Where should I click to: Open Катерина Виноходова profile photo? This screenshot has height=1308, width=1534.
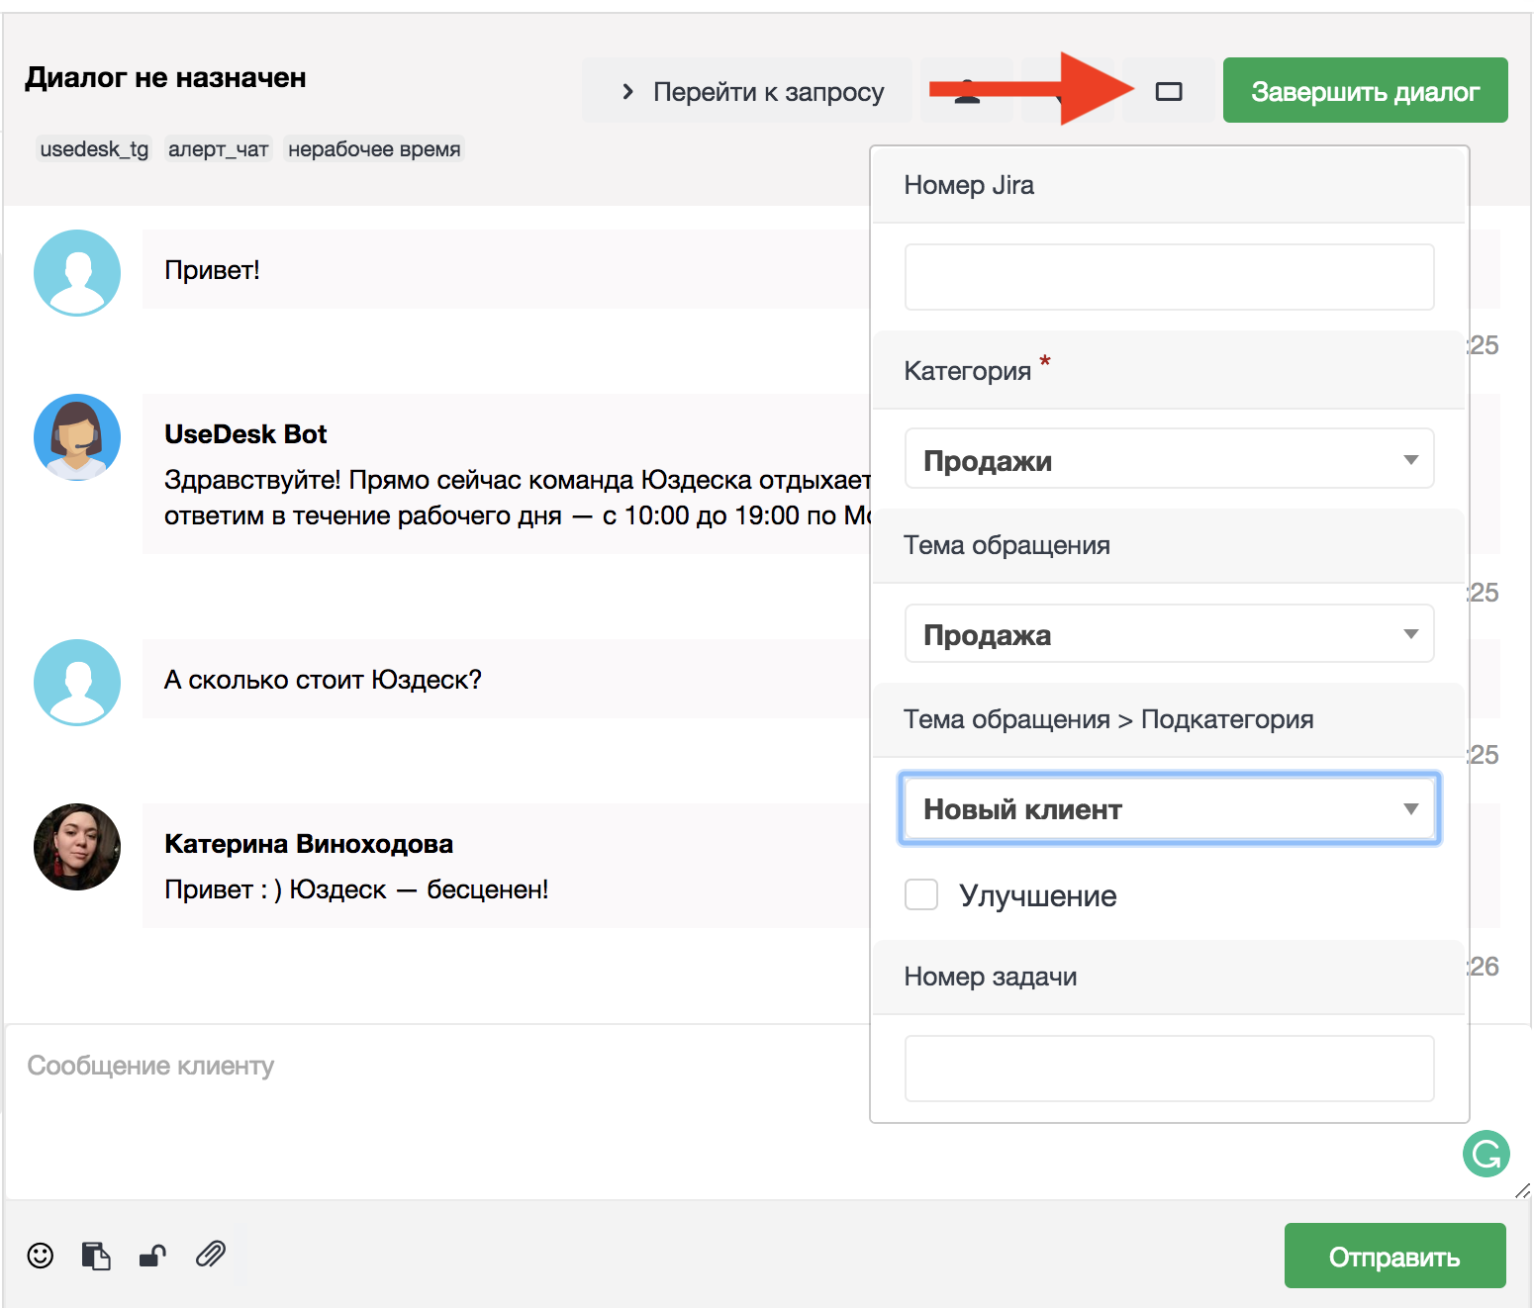77,847
